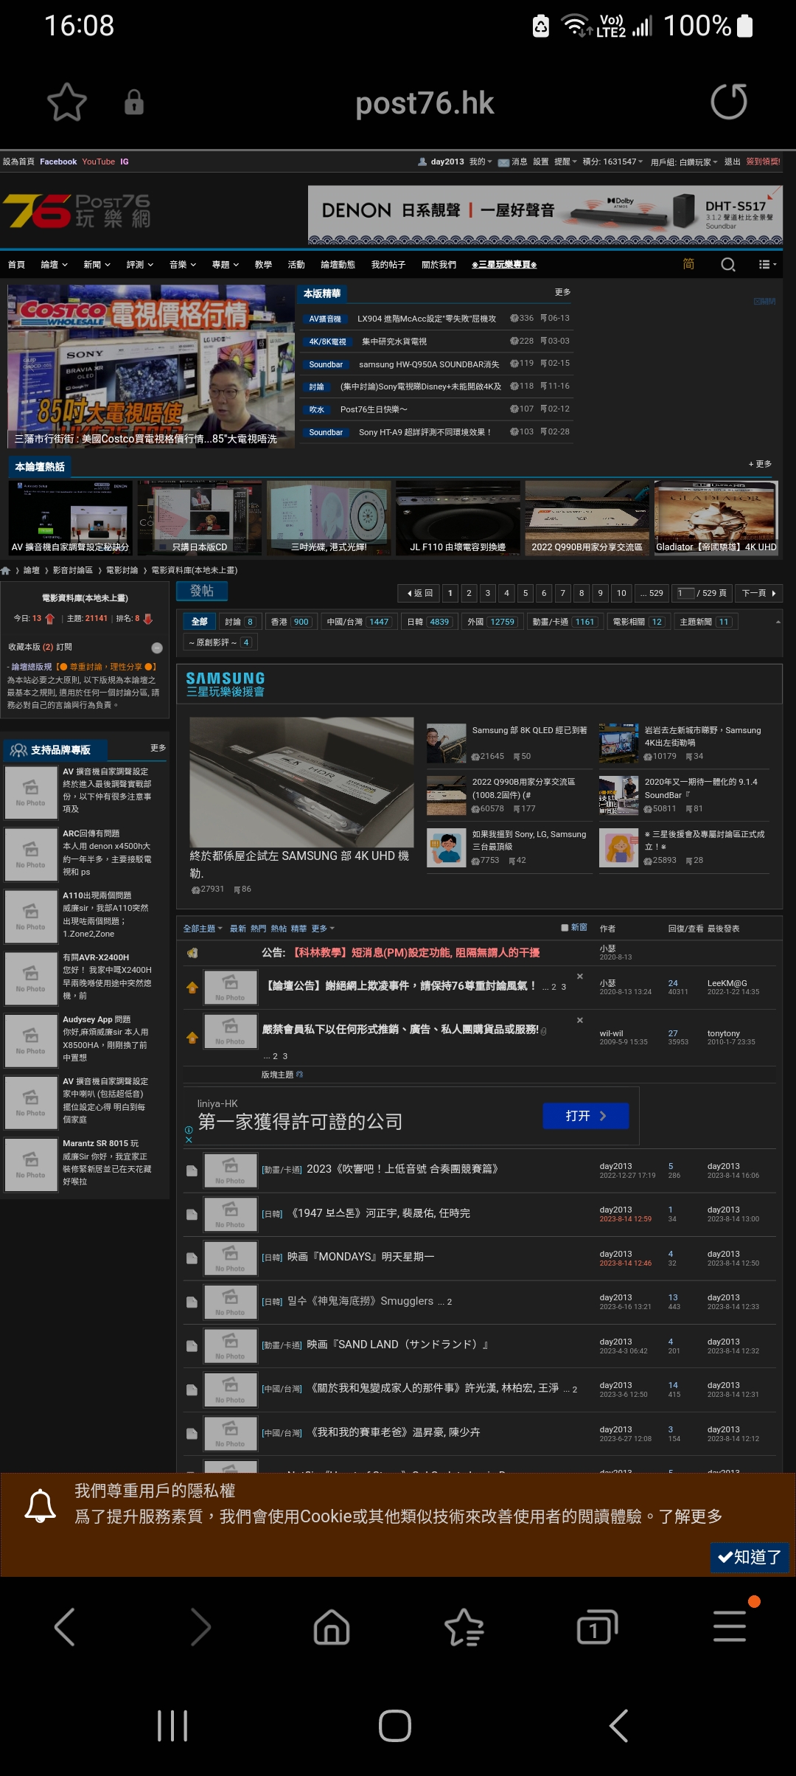Click 簽到領獎 sign-in reward link
796x1776 pixels.
coord(764,162)
